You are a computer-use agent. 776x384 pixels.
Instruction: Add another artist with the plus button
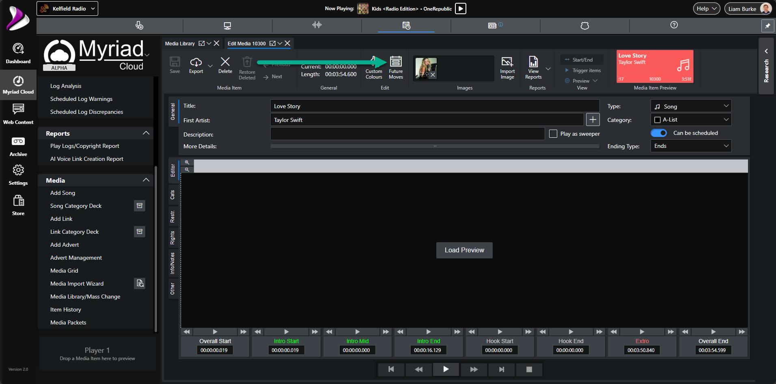click(x=593, y=119)
